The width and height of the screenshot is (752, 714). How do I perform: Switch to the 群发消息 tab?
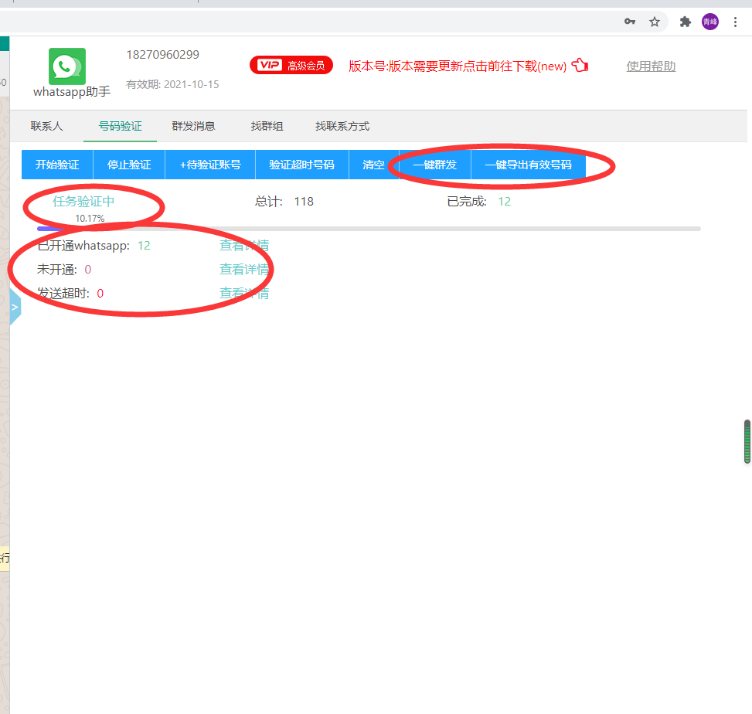point(193,126)
